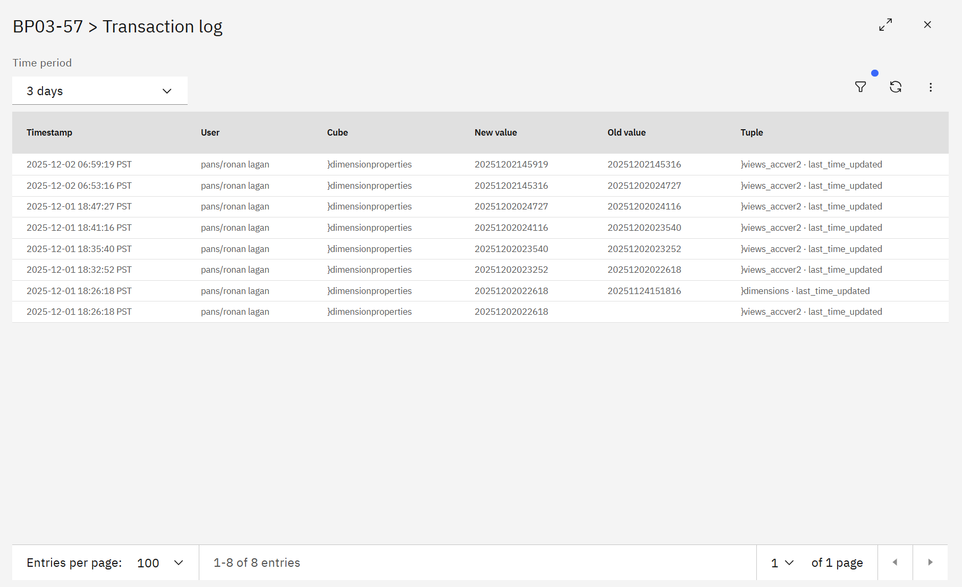This screenshot has width=962, height=587.
Task: Sort the table by User
Action: point(210,132)
